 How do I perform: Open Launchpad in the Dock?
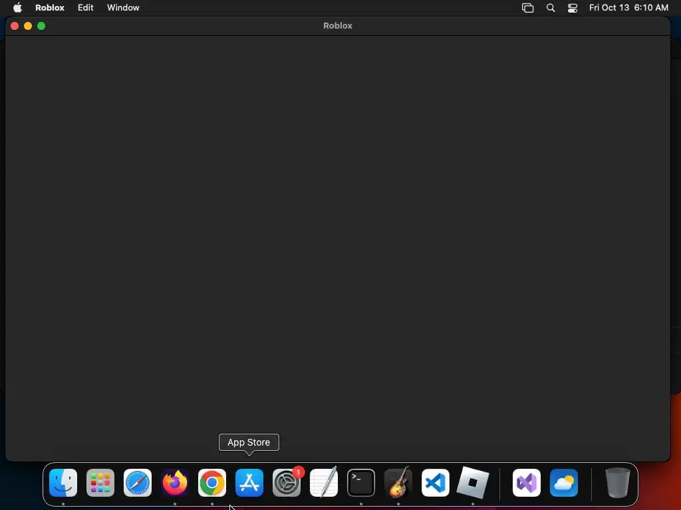coord(100,483)
